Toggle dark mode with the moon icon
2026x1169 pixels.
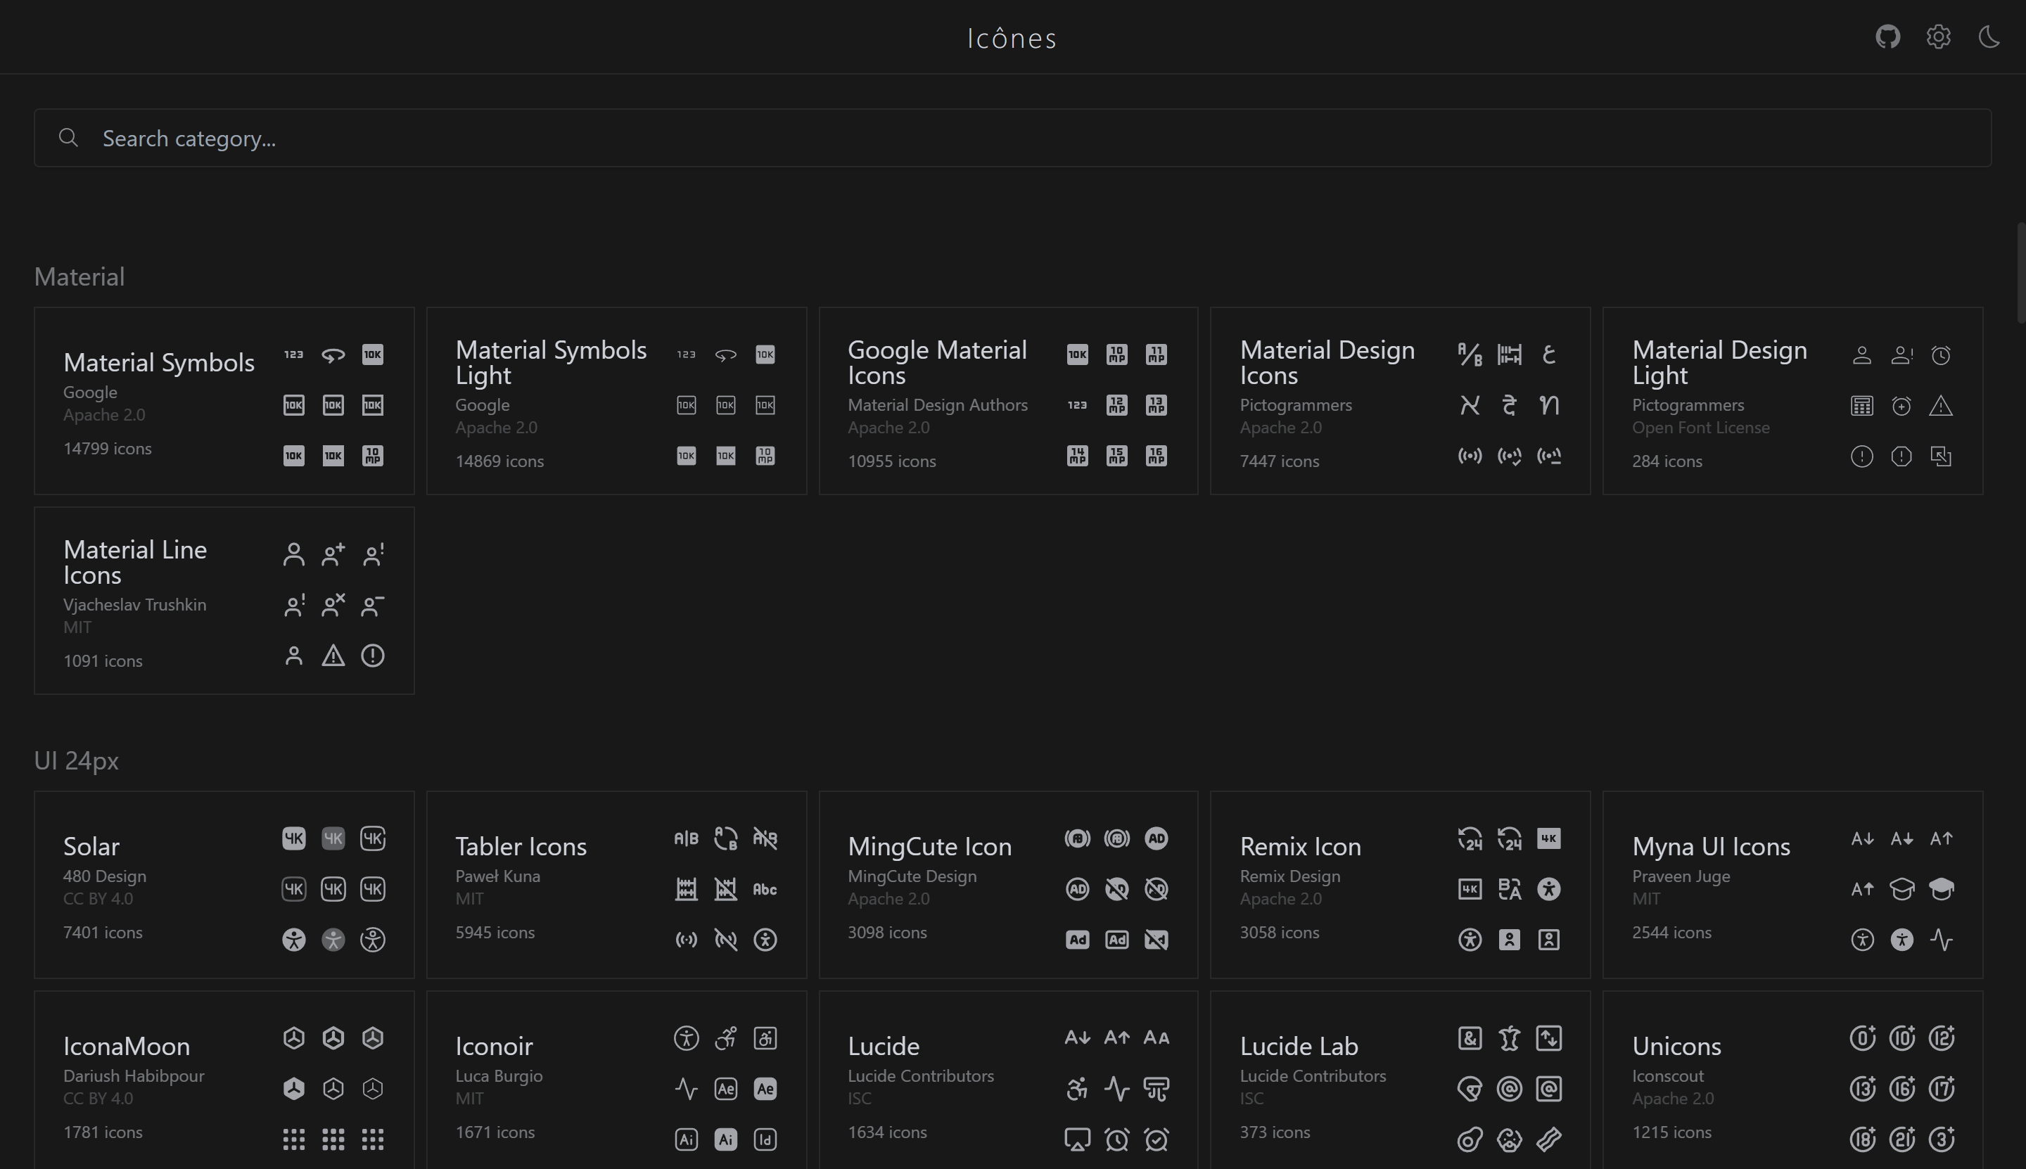[x=1989, y=36]
